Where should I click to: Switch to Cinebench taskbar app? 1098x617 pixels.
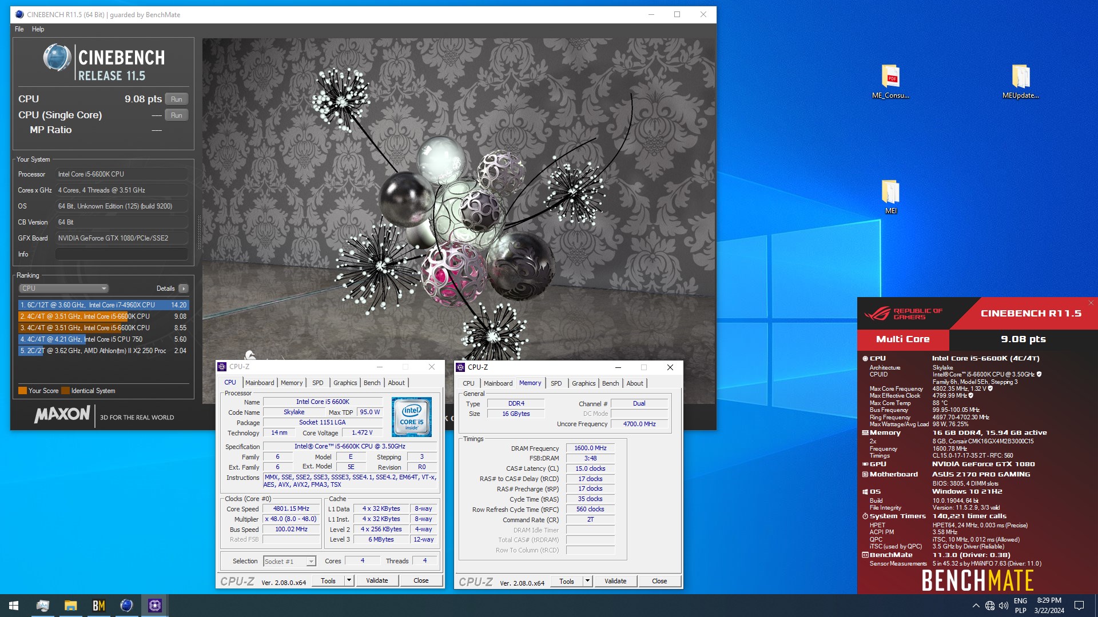pyautogui.click(x=126, y=606)
